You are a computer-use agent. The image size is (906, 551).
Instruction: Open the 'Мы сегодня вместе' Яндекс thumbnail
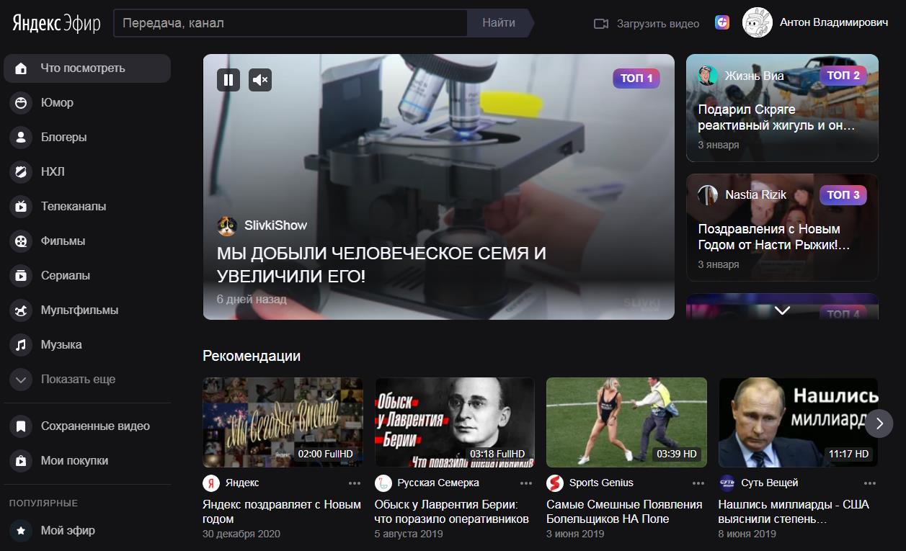click(x=283, y=422)
